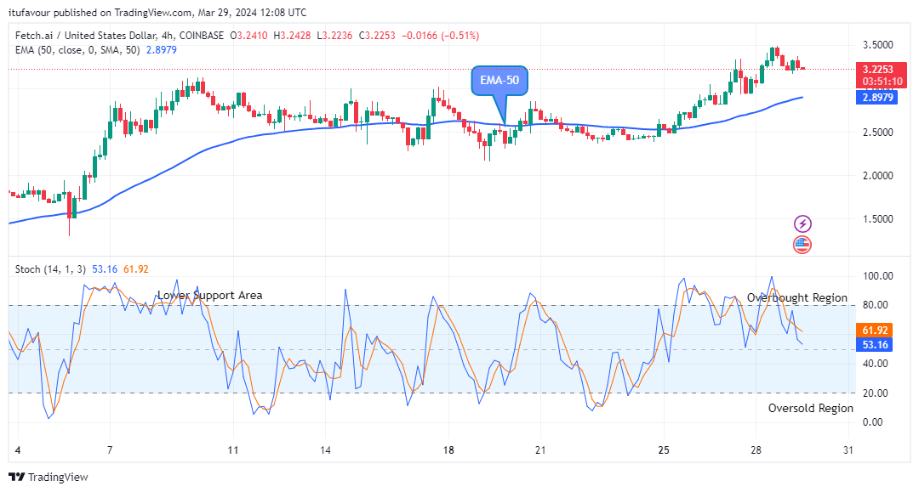
Task: Click the close value C3.2253
Action: [x=377, y=36]
